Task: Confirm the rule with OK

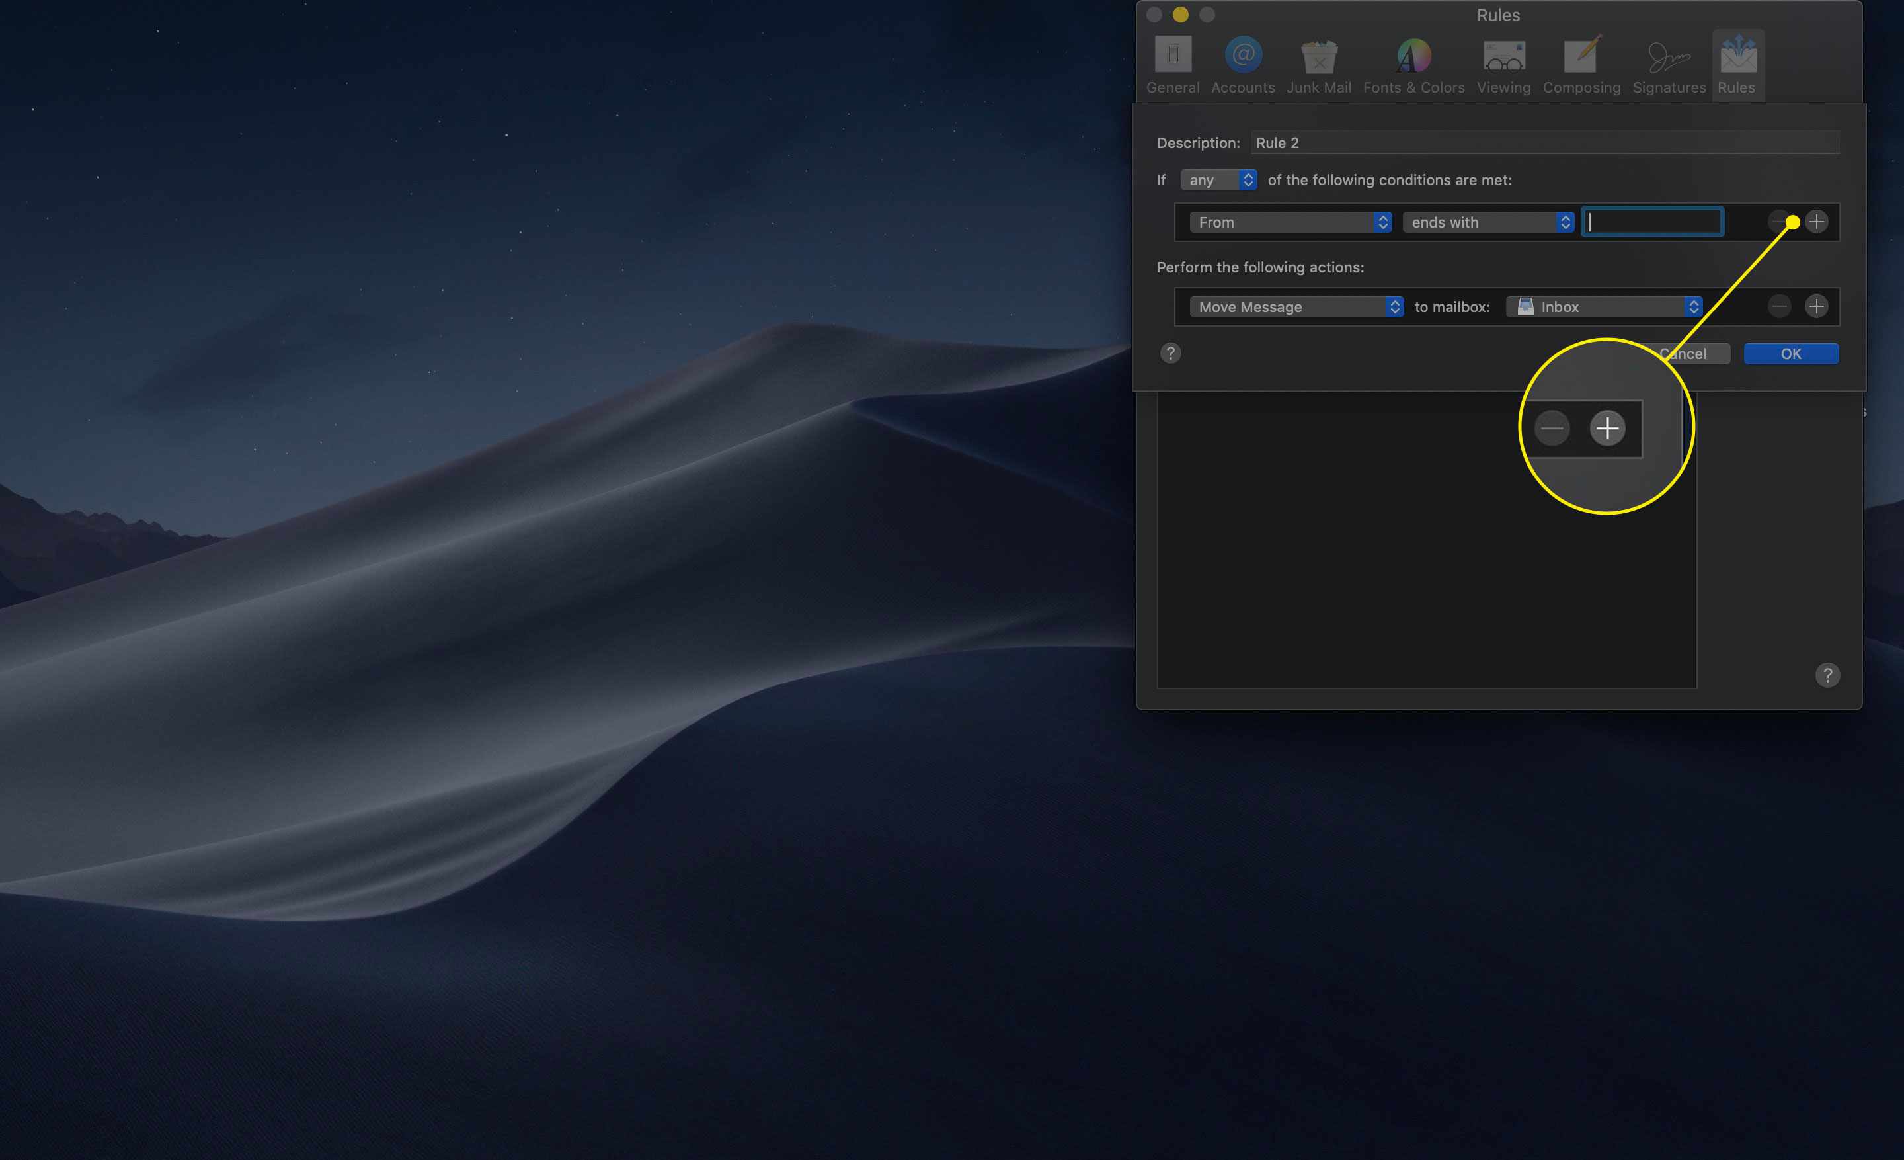Action: click(x=1790, y=354)
